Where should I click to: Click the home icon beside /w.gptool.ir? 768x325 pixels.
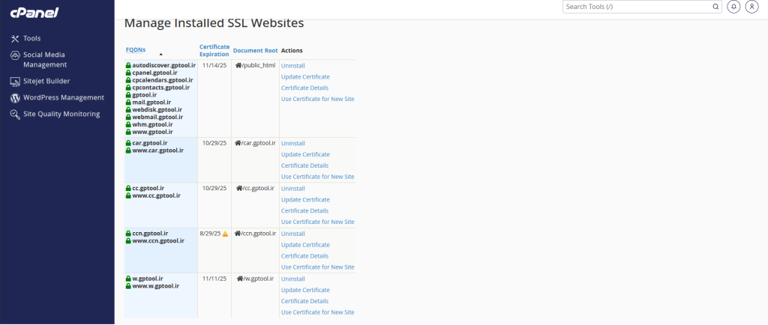[239, 279]
